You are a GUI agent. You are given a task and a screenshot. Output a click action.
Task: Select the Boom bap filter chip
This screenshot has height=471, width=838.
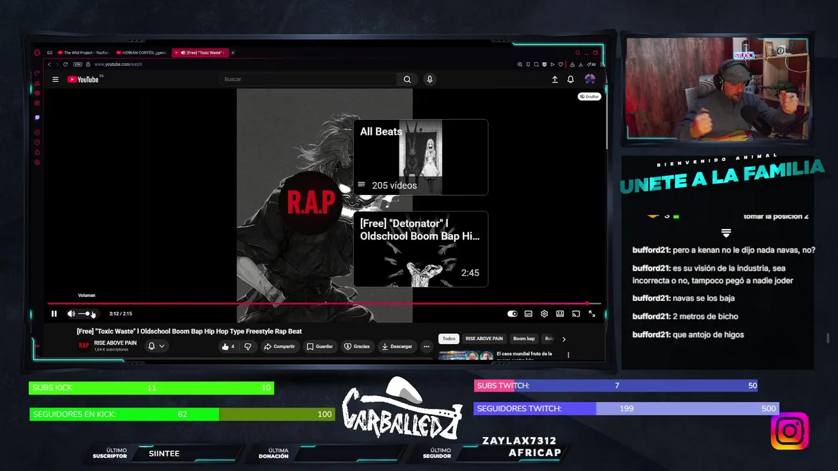[x=524, y=339]
